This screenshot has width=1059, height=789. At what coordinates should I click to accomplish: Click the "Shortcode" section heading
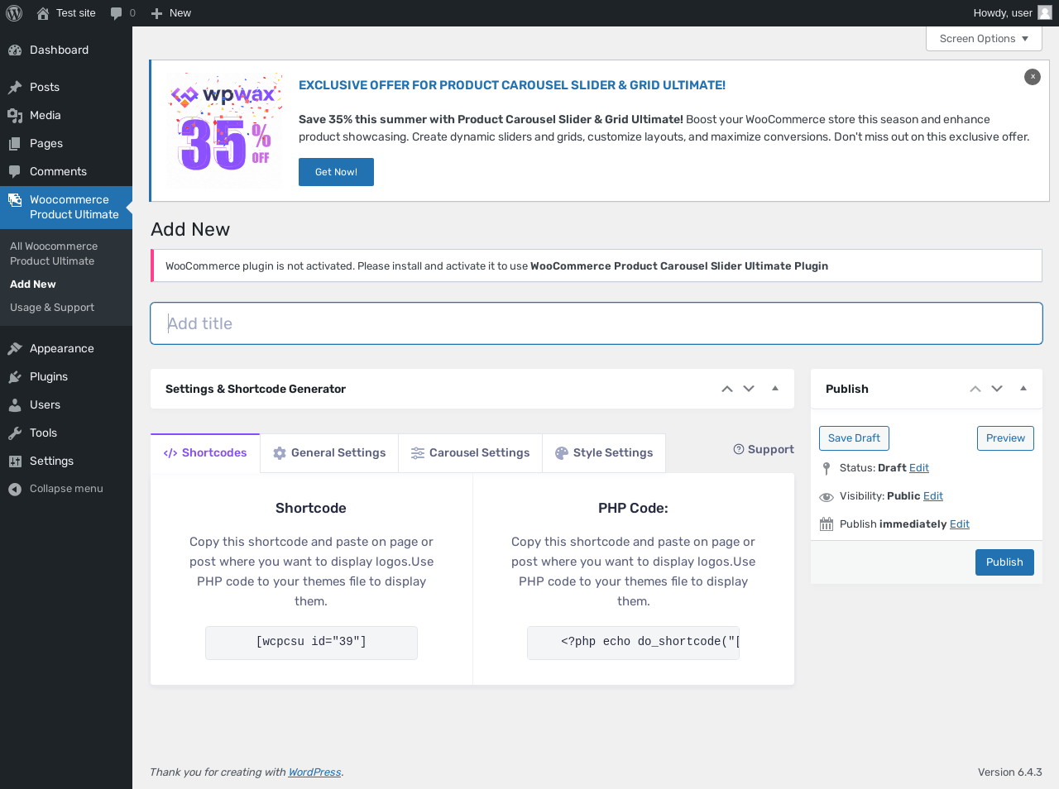[x=311, y=509]
